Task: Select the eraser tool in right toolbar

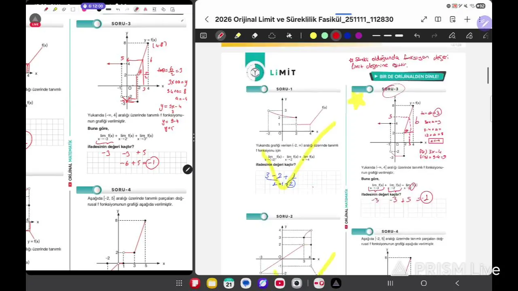Action: (255, 36)
